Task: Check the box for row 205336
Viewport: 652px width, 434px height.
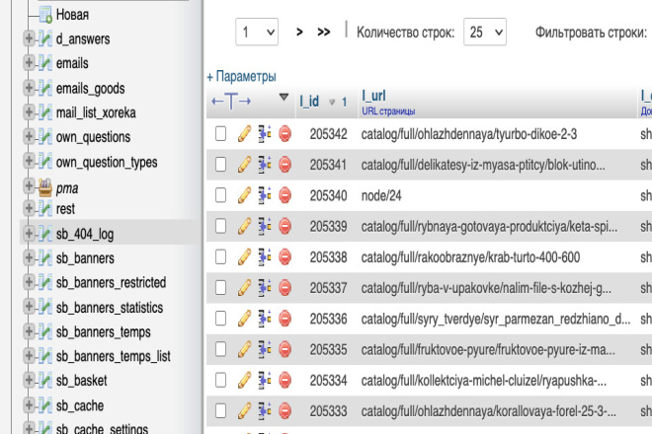Action: [x=221, y=319]
